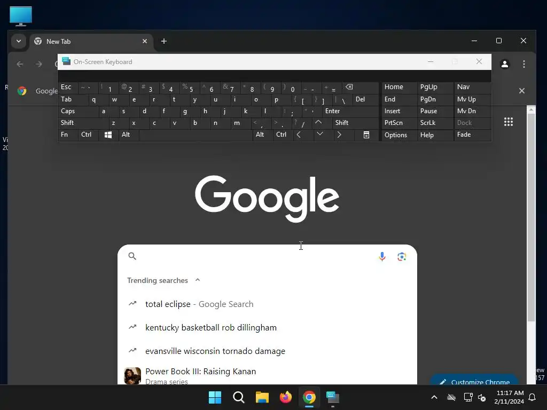Open Options on the On-Screen Keyboard

tap(400, 135)
